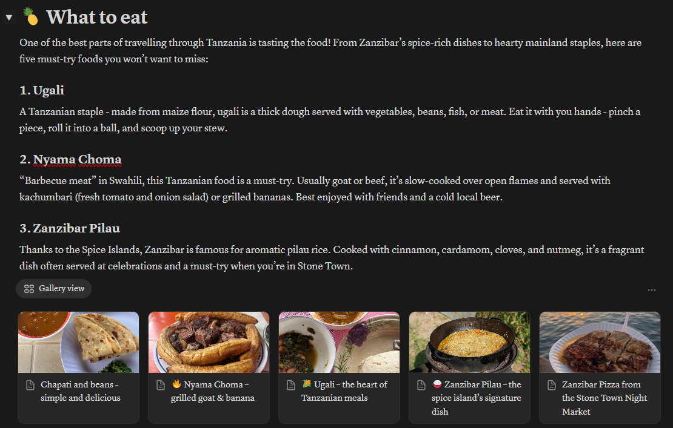Click the small triangle beside the page heading

(x=8, y=17)
